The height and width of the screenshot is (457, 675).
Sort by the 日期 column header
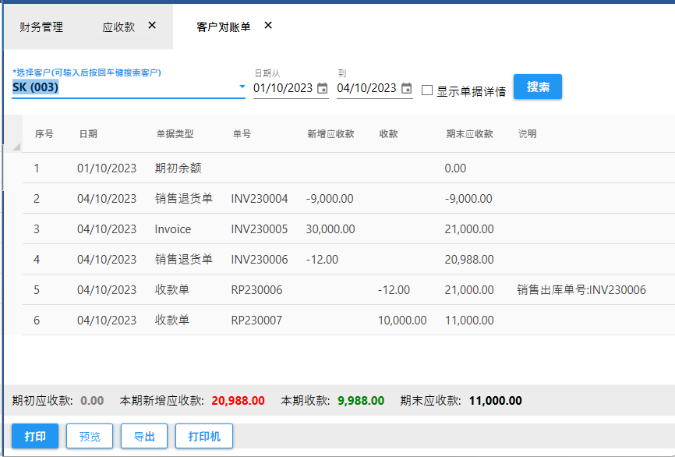(88, 134)
